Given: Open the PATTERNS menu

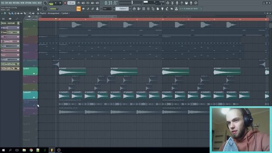Looking at the screenshot, I should [x=16, y=3].
